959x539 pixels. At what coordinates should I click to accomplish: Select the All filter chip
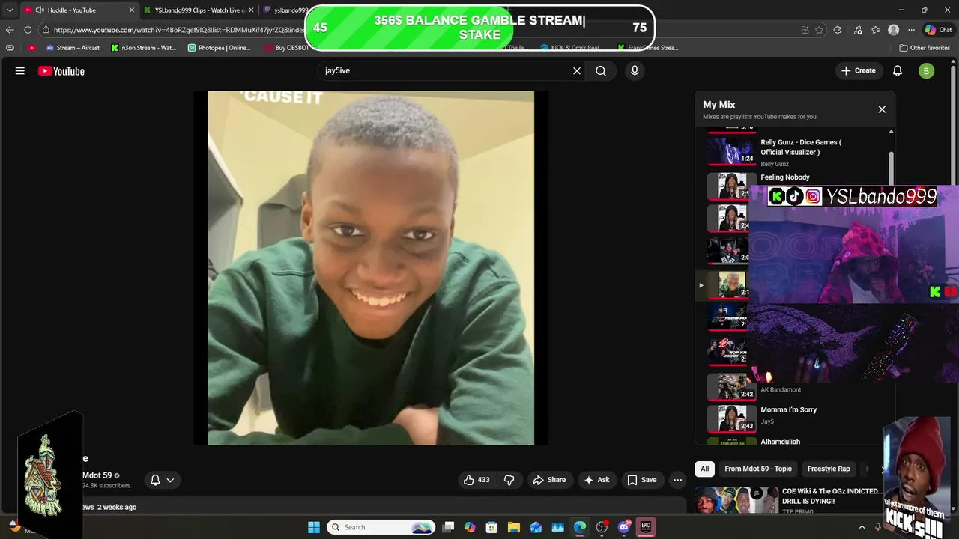click(x=704, y=469)
